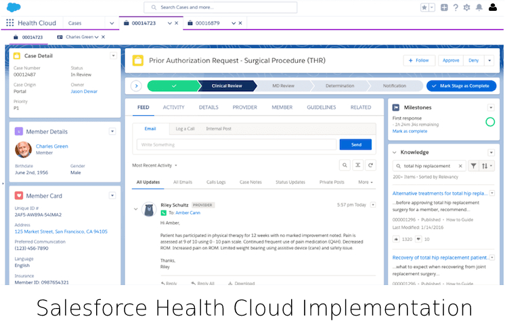Screen dimensions: 505x325
Task: Collapse the Riley Schultz feed post
Action: [136, 209]
